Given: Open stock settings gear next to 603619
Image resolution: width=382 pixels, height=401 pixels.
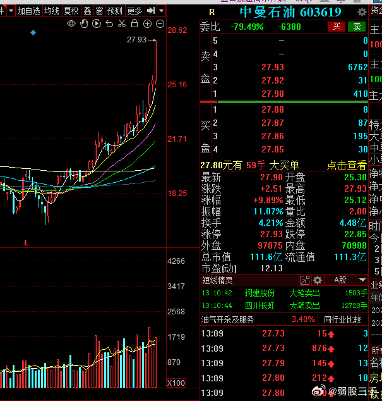Looking at the screenshot, I should [x=362, y=12].
